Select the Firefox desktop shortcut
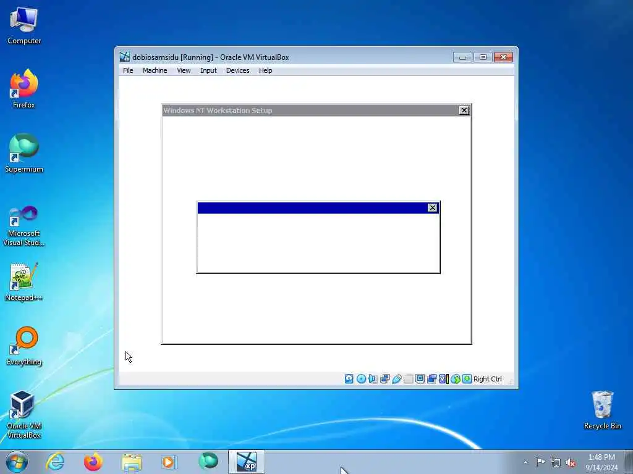The width and height of the screenshot is (633, 474). tap(24, 89)
